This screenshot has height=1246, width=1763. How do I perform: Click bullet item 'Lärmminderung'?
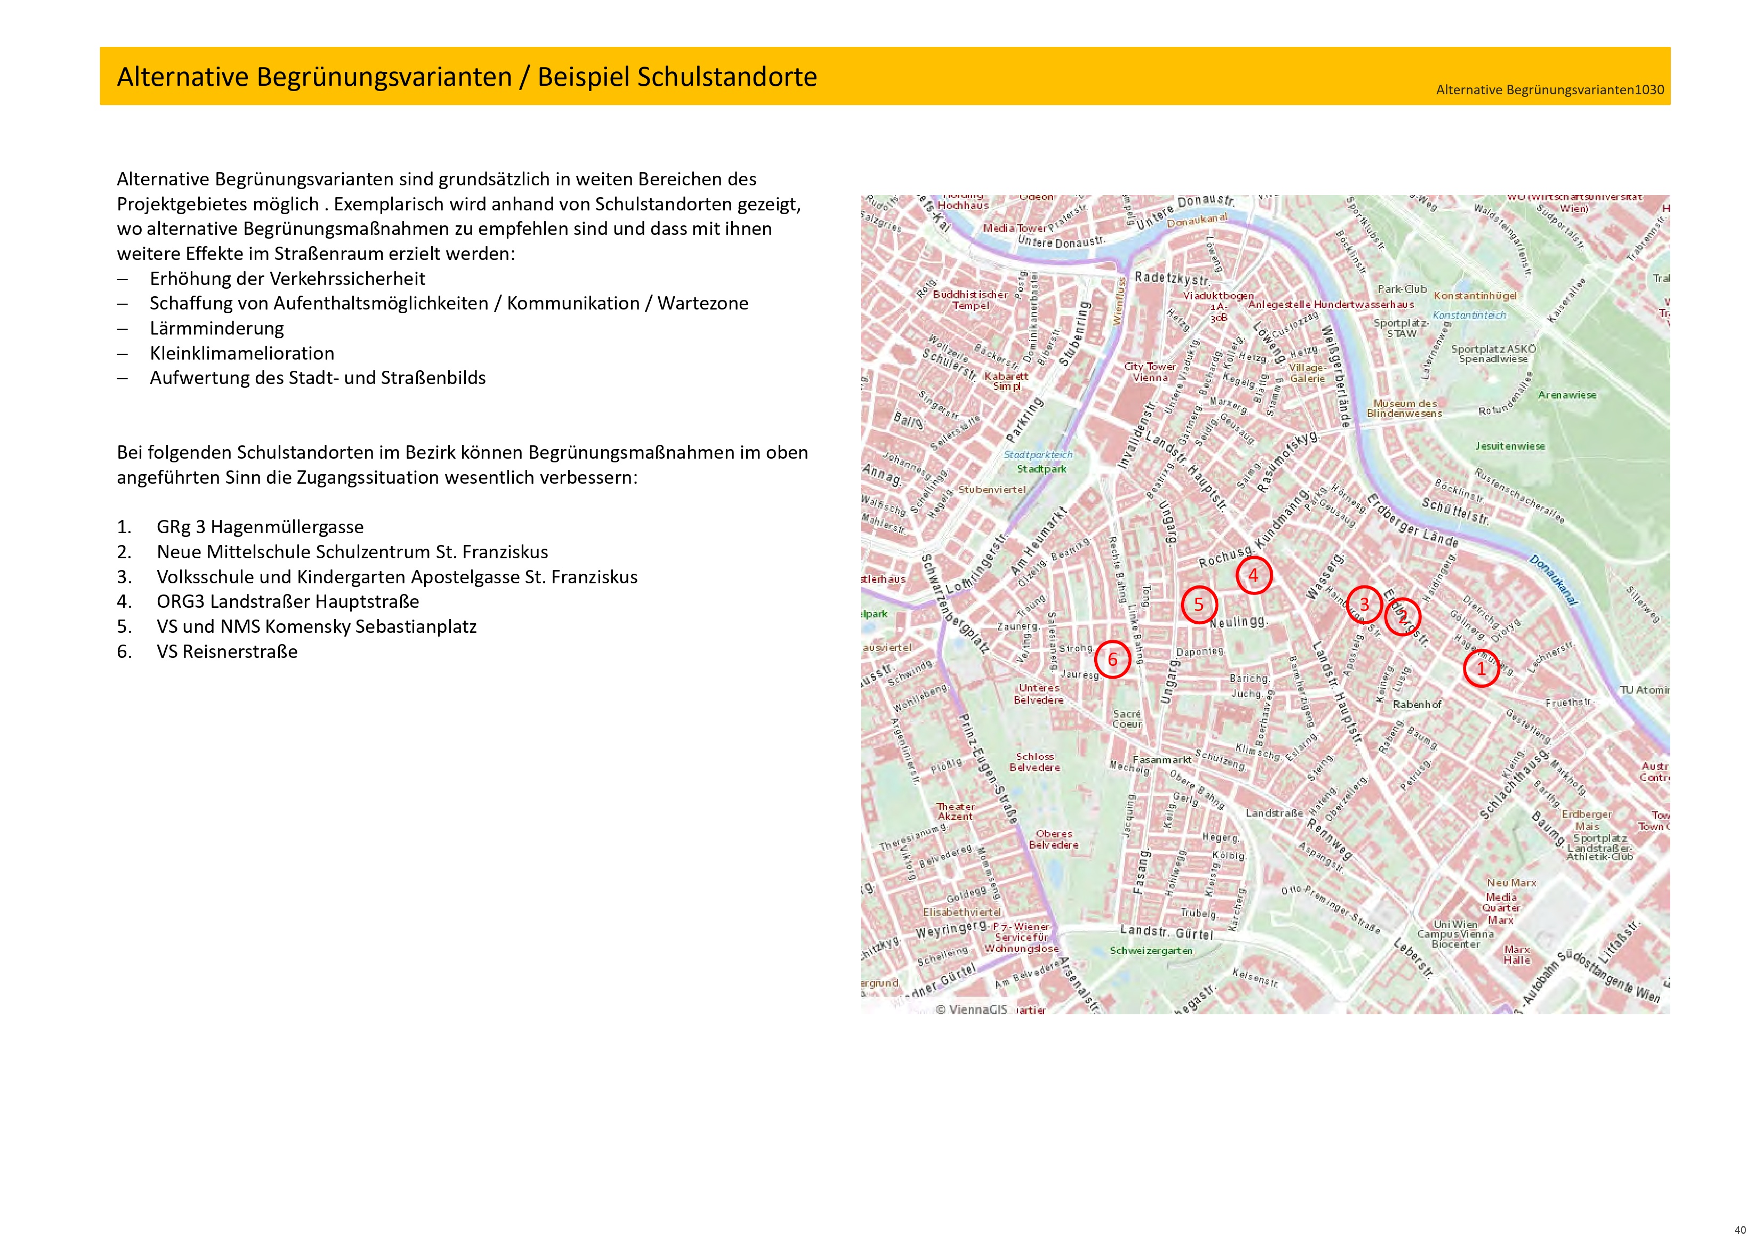(216, 328)
